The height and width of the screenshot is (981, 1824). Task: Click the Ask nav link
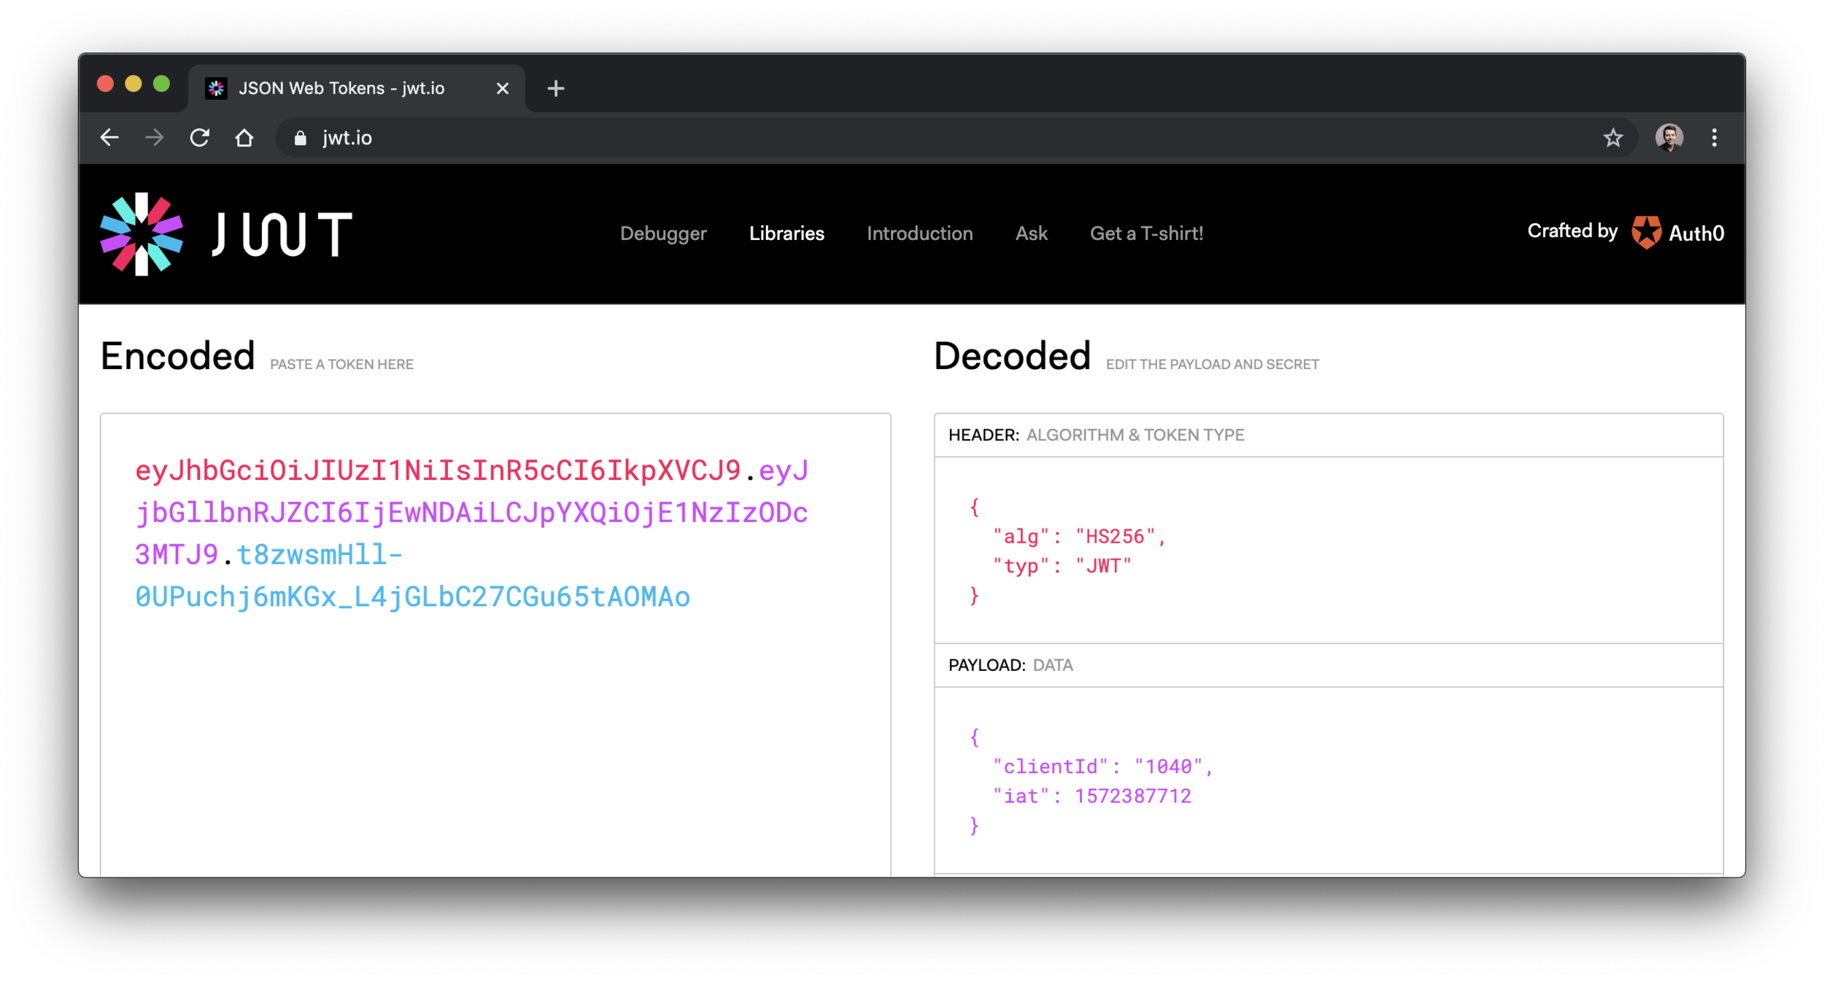coord(1031,234)
